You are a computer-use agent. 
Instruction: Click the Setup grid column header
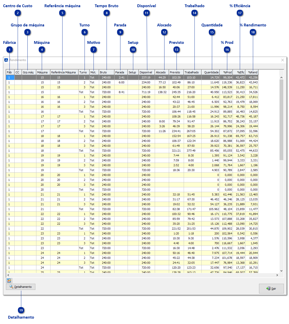click(x=133, y=72)
